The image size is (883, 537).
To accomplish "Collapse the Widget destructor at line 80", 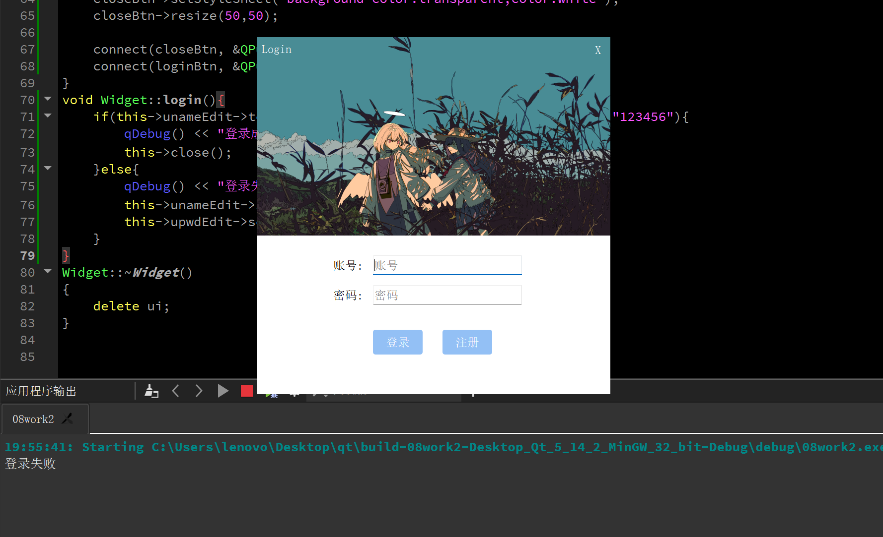I will click(x=48, y=271).
